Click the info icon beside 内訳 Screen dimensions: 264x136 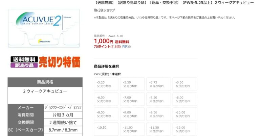129,47
